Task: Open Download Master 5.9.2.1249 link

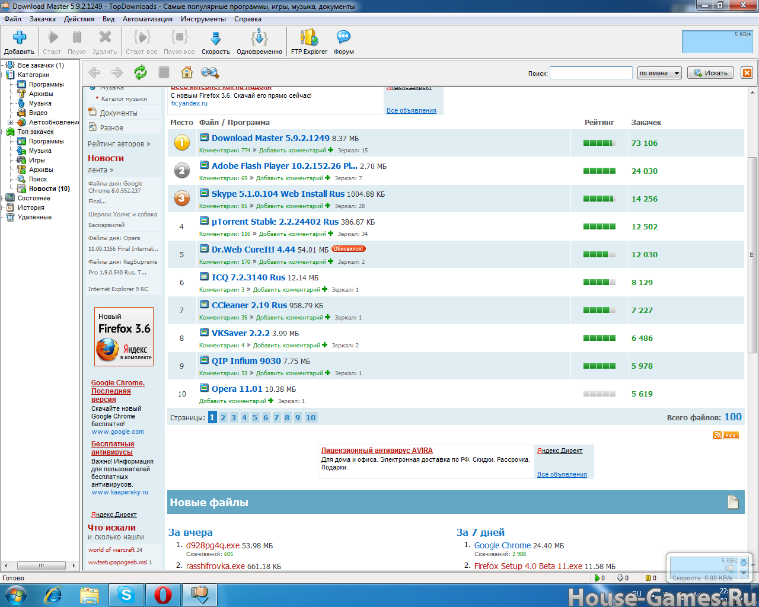Action: (270, 138)
